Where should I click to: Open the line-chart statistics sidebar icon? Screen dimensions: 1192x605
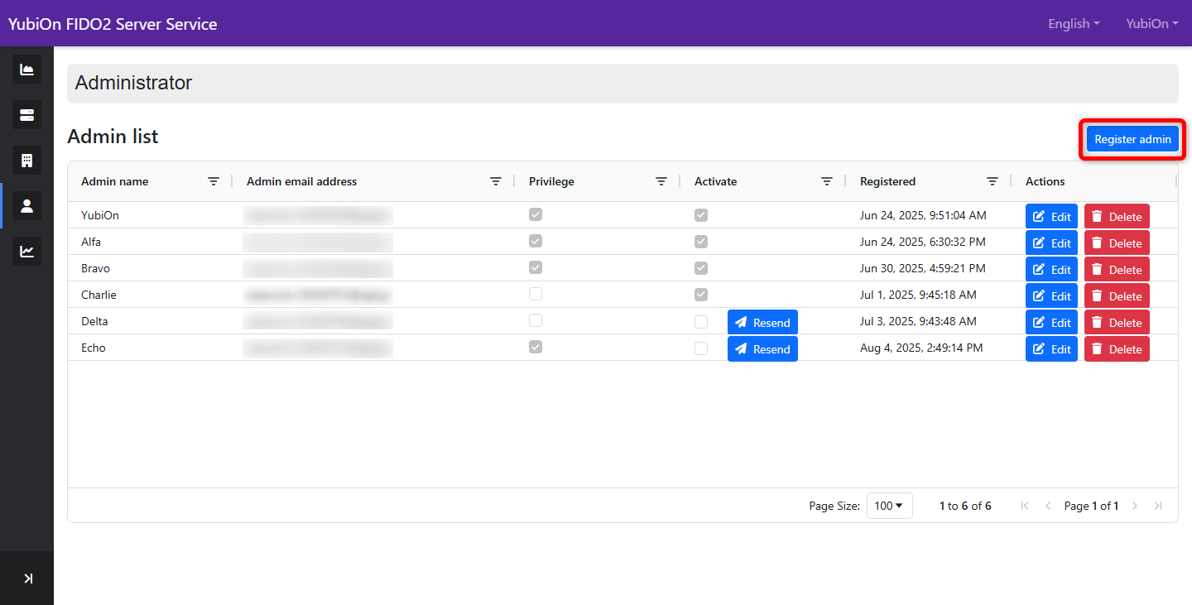pos(26,251)
